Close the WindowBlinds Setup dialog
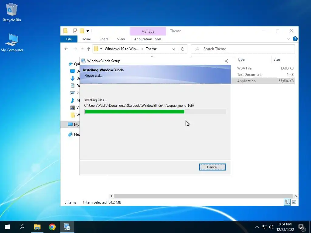 pyautogui.click(x=226, y=61)
